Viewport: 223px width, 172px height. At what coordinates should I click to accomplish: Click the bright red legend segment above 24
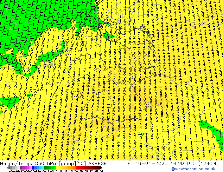77,168
